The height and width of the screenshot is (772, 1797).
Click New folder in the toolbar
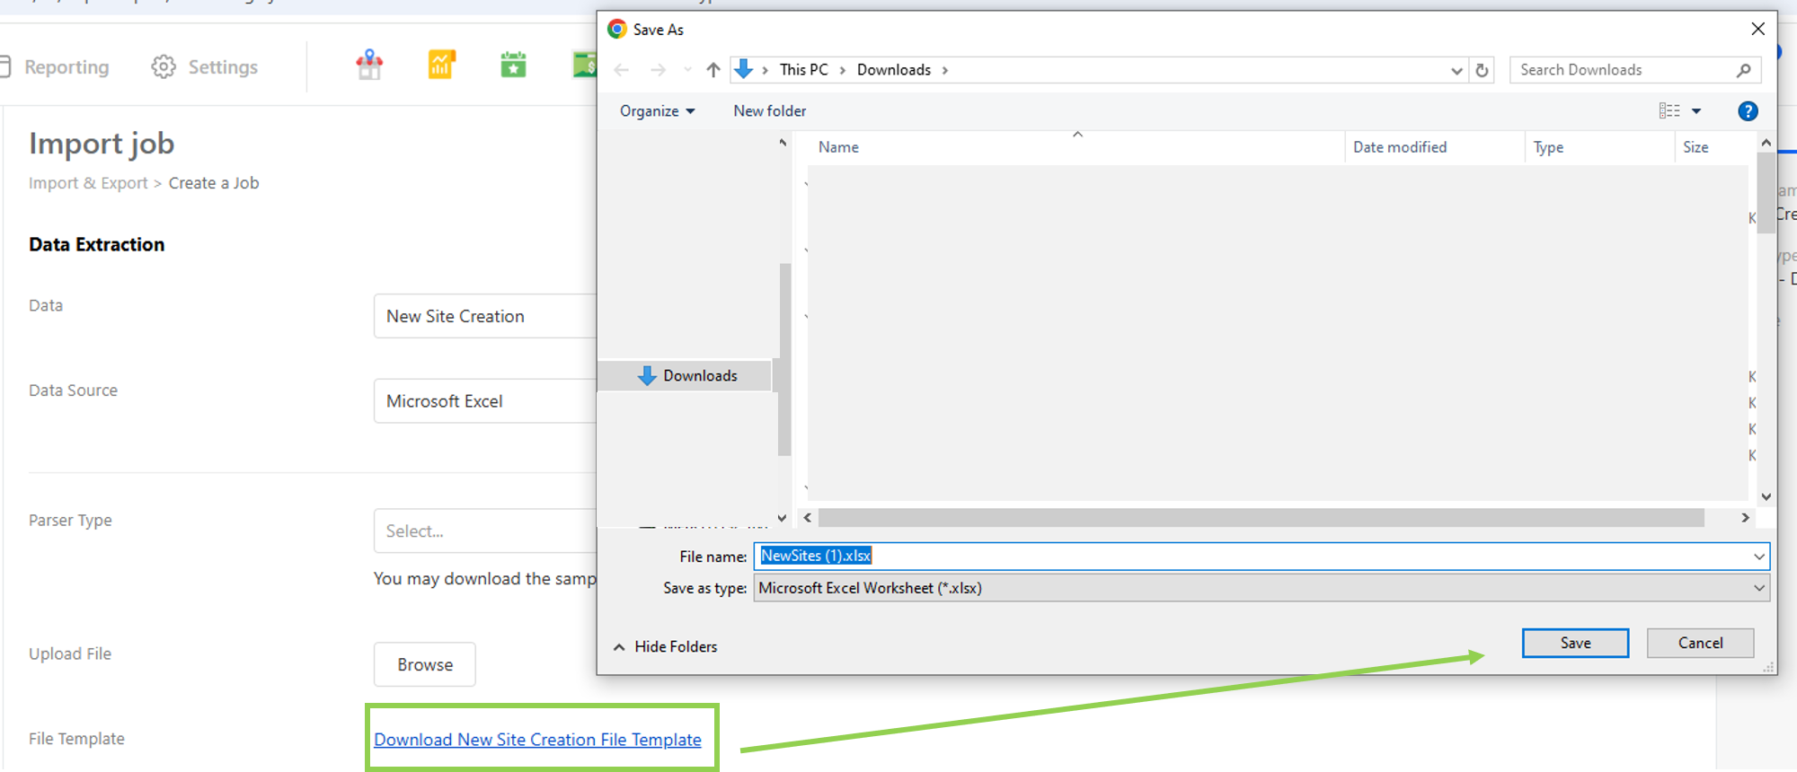[769, 111]
